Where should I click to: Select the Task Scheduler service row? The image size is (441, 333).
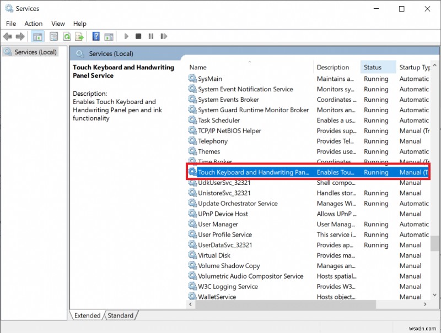tap(219, 120)
